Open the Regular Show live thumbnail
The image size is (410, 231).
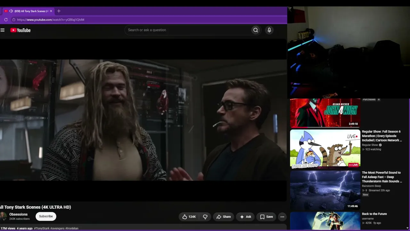point(325,149)
